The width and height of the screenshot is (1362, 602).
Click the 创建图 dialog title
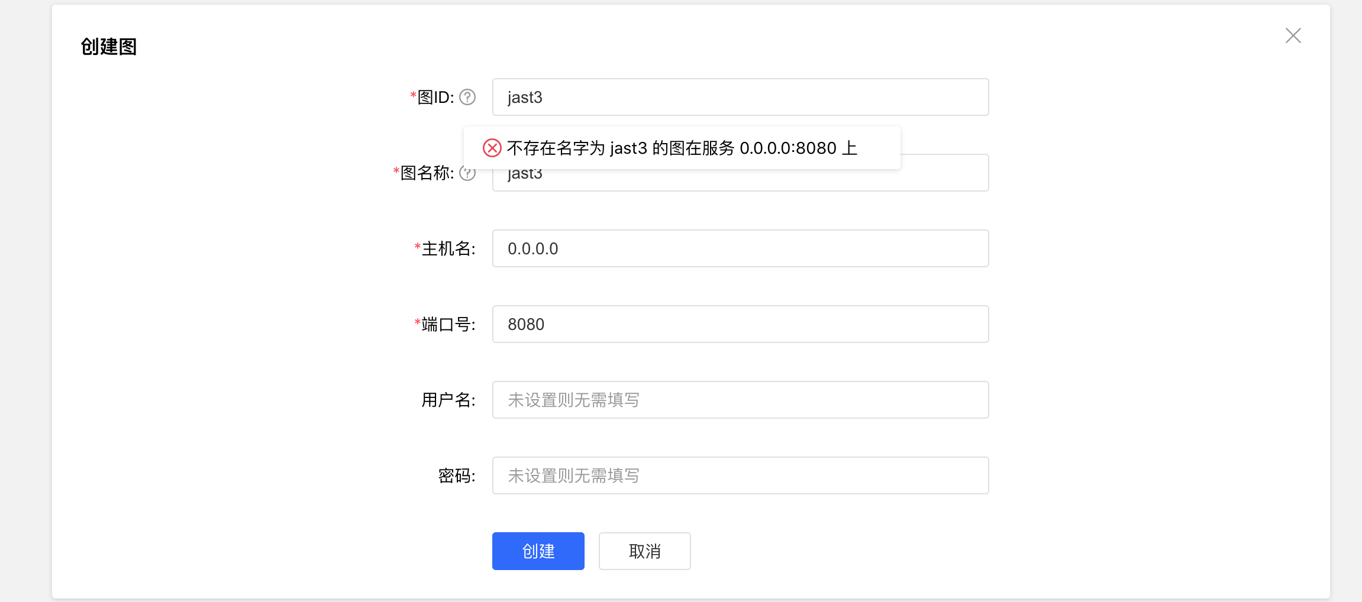109,46
